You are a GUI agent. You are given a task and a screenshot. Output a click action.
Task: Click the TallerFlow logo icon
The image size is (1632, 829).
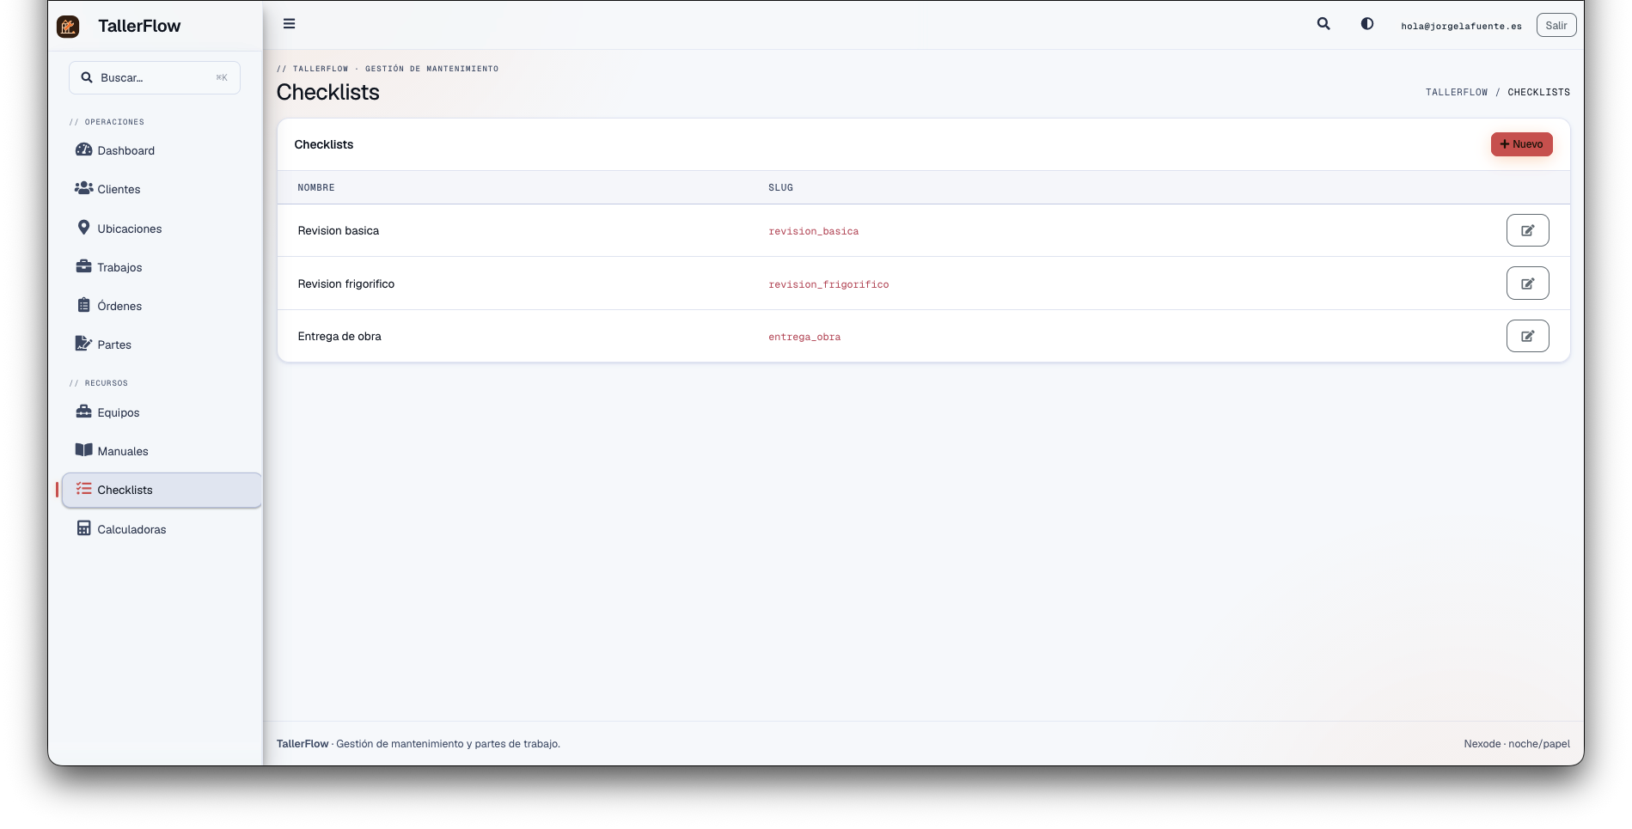68,27
